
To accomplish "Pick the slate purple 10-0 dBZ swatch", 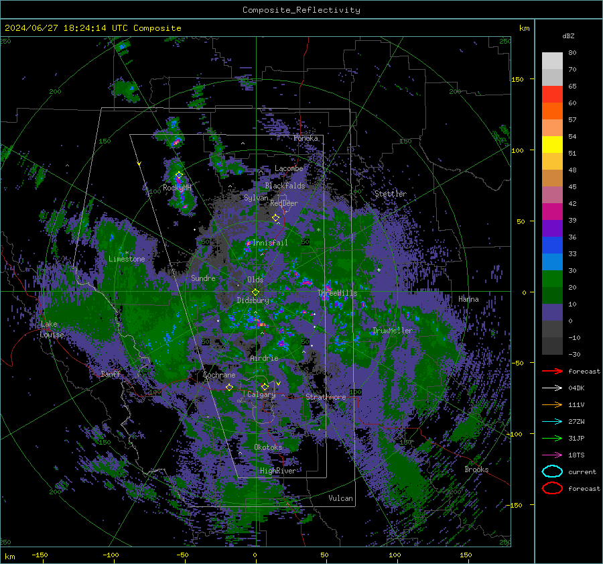I will (x=552, y=313).
